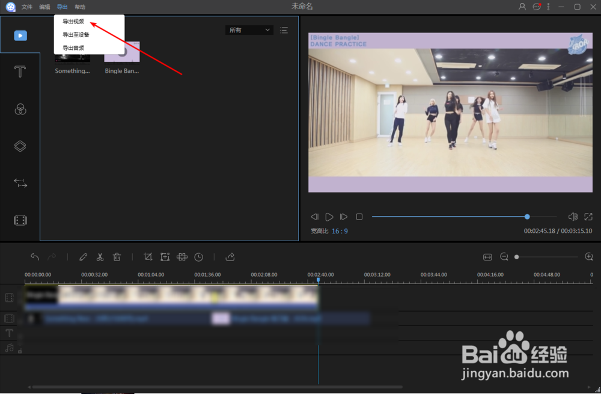Select the Bingle Ban... media thumbnail
Viewport: 601px width, 394px height.
122,58
